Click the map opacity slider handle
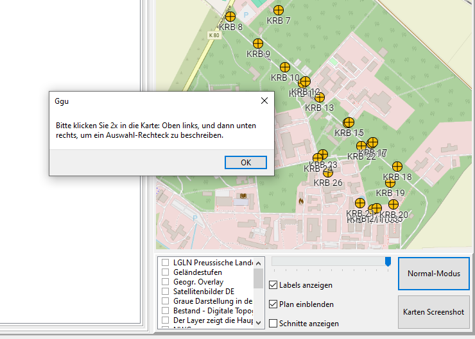The width and height of the screenshot is (475, 339). pyautogui.click(x=388, y=261)
